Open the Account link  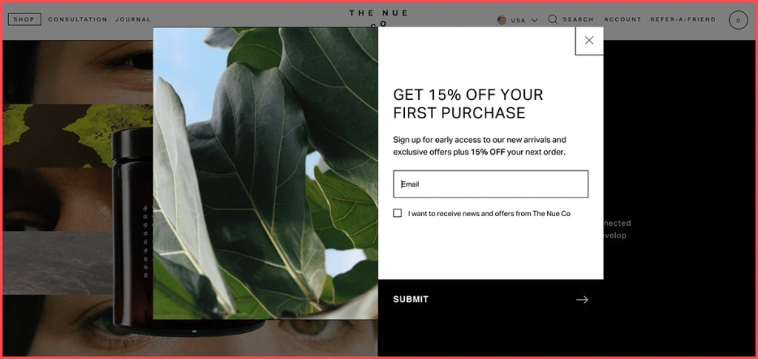tap(623, 19)
